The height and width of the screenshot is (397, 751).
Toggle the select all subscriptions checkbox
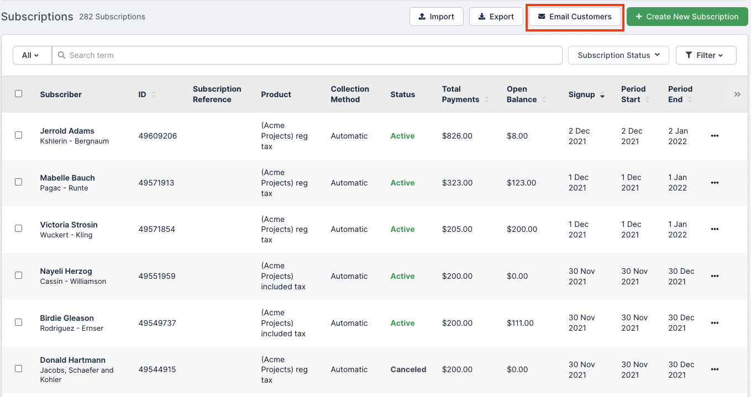tap(19, 94)
